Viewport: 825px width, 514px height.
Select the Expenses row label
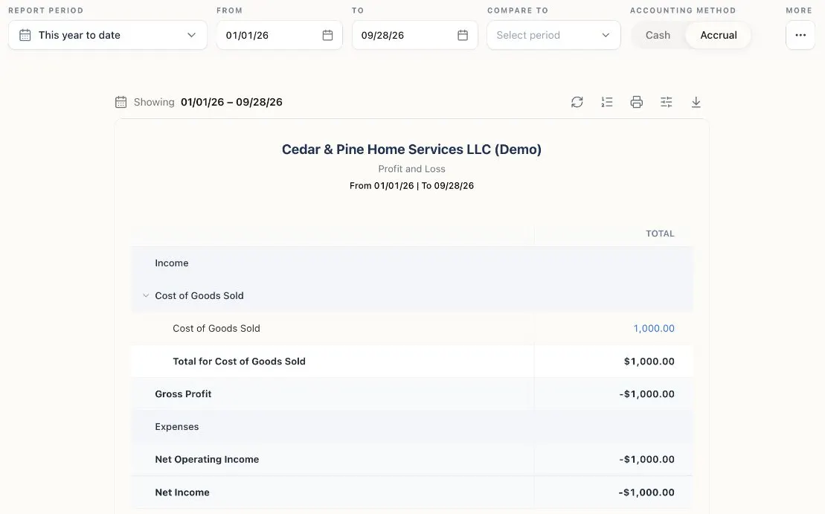(x=177, y=427)
